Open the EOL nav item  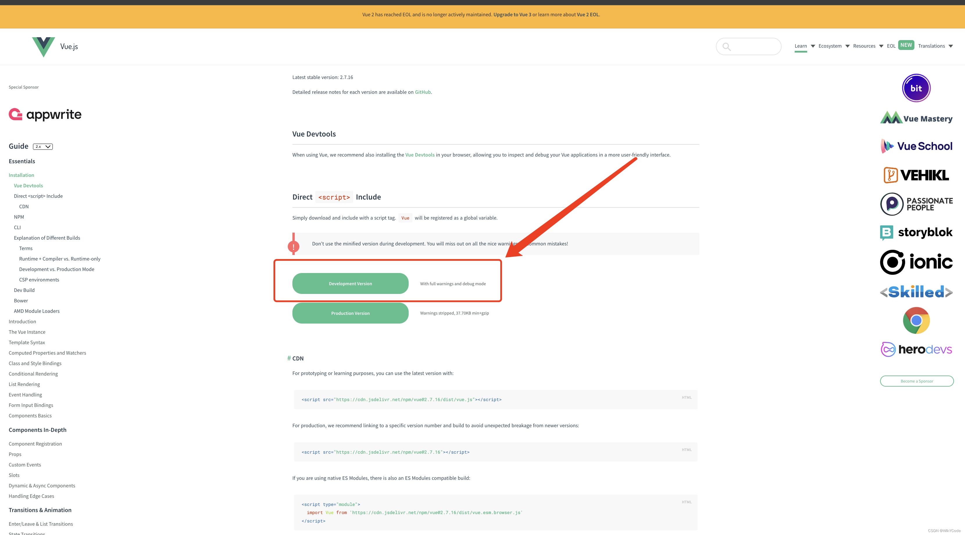click(x=891, y=46)
